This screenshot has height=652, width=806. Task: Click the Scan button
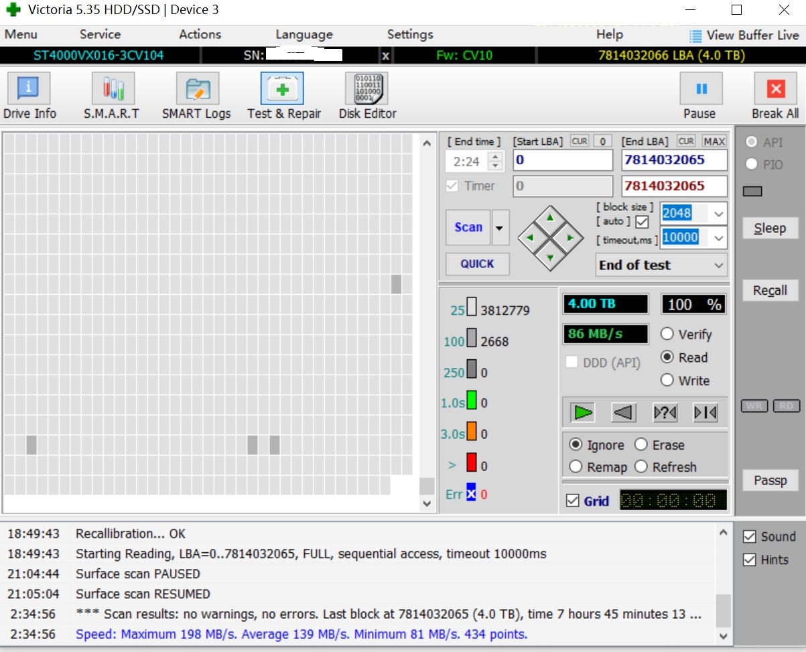click(x=468, y=228)
